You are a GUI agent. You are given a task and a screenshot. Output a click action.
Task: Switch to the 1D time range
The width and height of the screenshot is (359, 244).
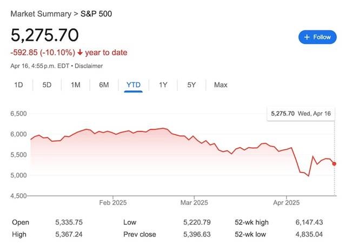18,84
